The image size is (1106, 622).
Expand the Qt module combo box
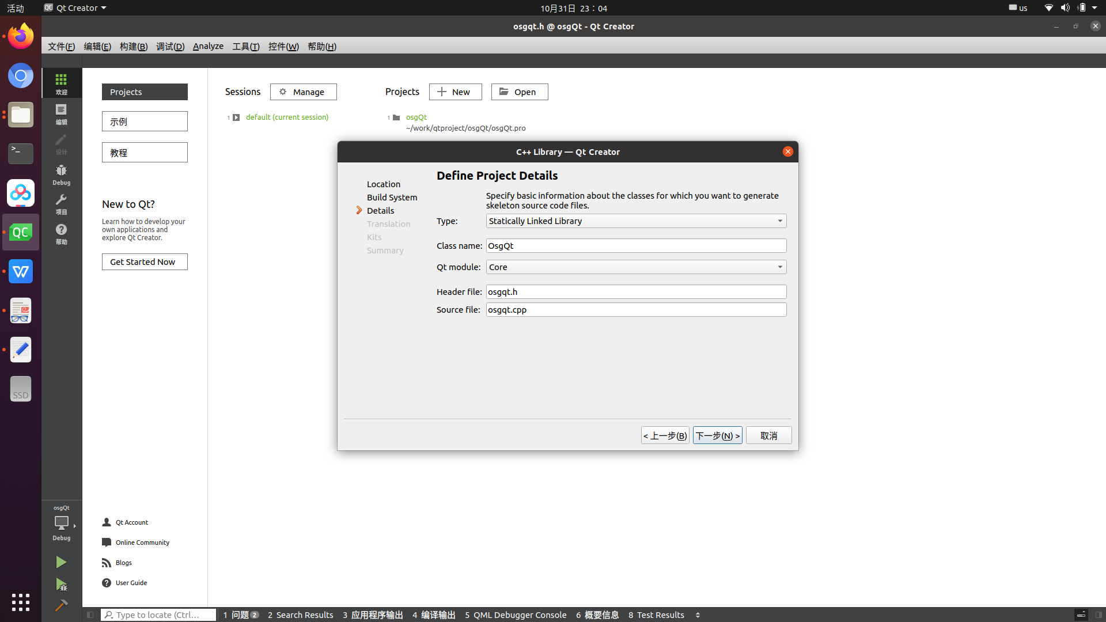point(635,267)
